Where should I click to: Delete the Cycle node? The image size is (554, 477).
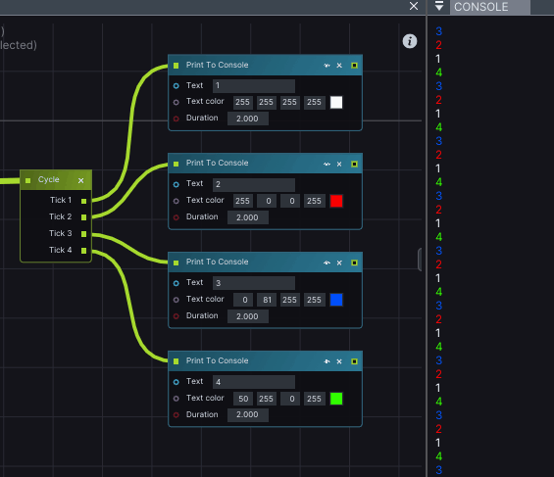(x=81, y=180)
